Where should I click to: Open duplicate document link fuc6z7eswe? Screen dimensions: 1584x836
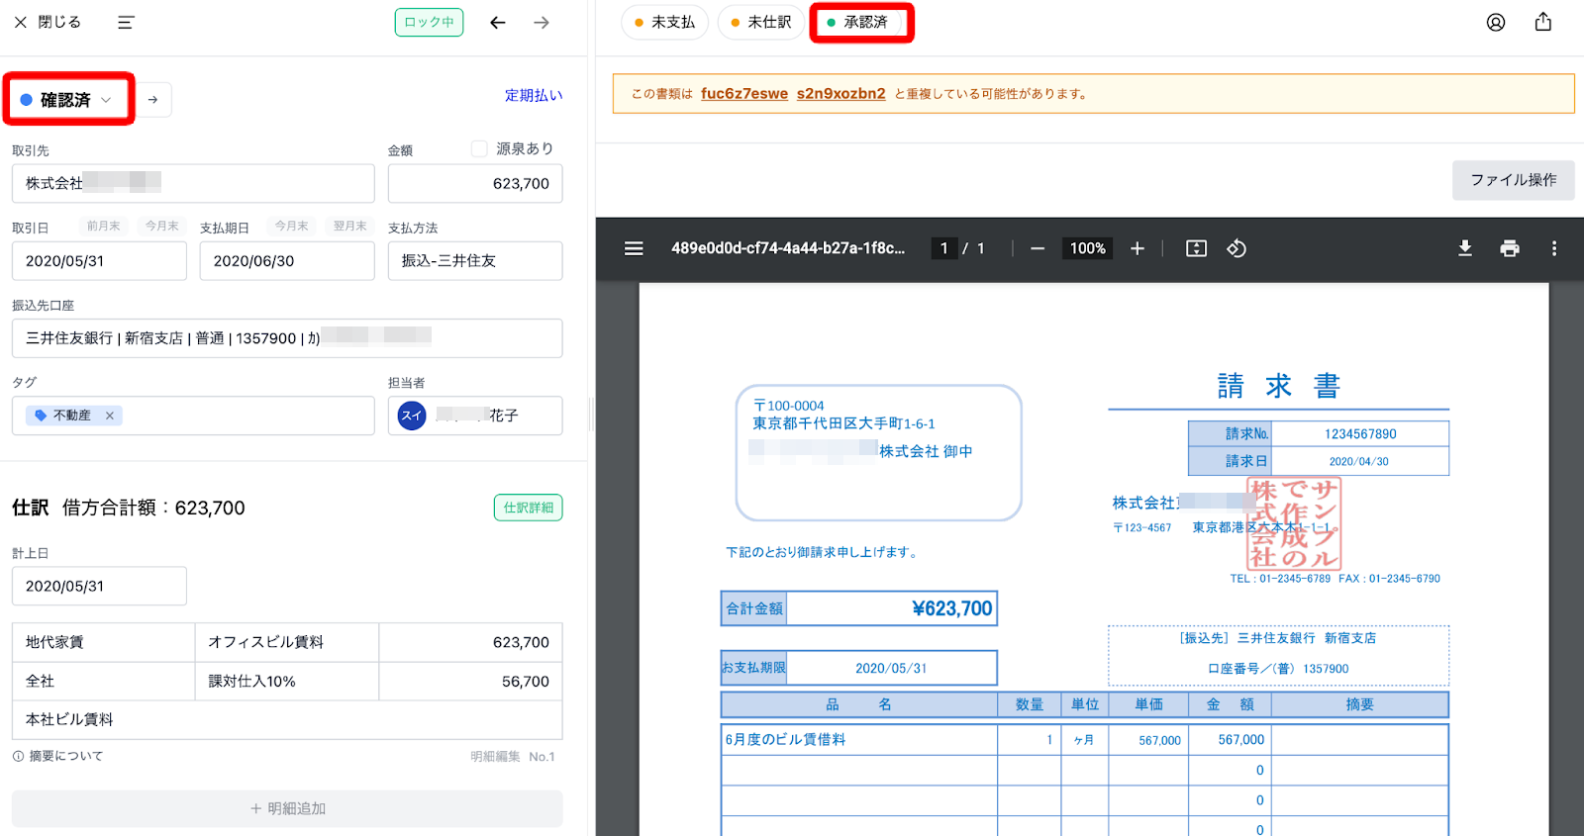click(x=744, y=94)
